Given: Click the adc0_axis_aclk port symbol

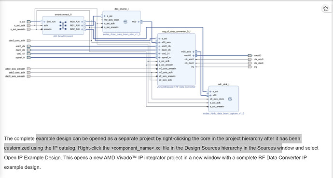Looking at the screenshot, I should click(x=29, y=73).
